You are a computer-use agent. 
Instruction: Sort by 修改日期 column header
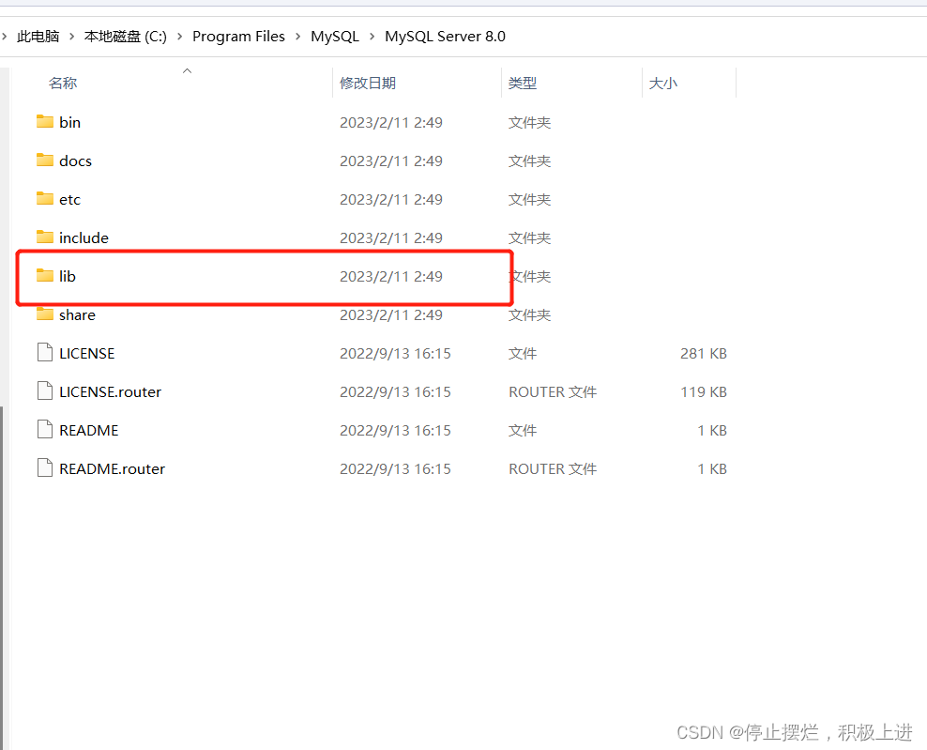368,83
